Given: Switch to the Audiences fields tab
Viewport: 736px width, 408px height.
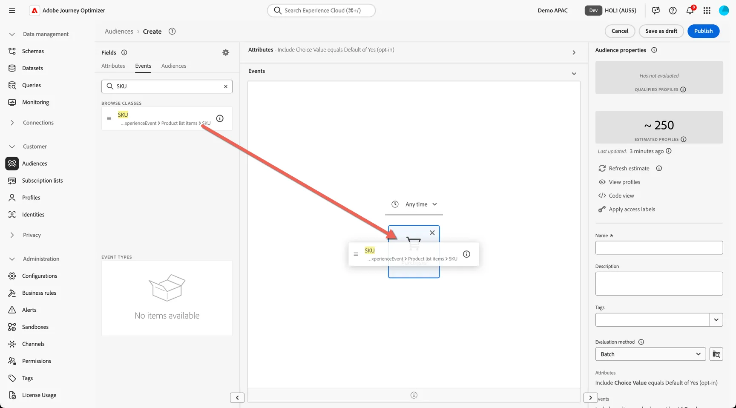Looking at the screenshot, I should click(174, 66).
